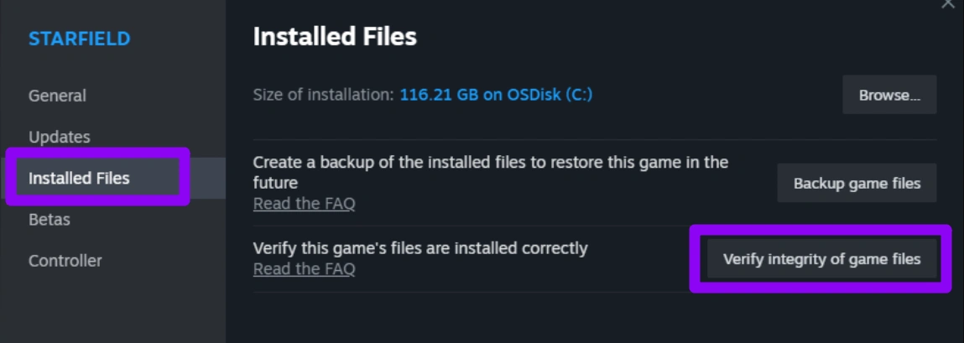Viewport: 964px width, 343px height.
Task: Open Read the FAQ under backup description
Action: coord(304,204)
